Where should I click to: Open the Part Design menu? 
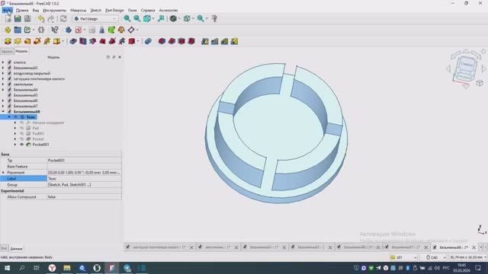tap(114, 10)
